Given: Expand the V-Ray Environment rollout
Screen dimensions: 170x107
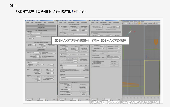Looking at the screenshot, I should click(41, 49).
